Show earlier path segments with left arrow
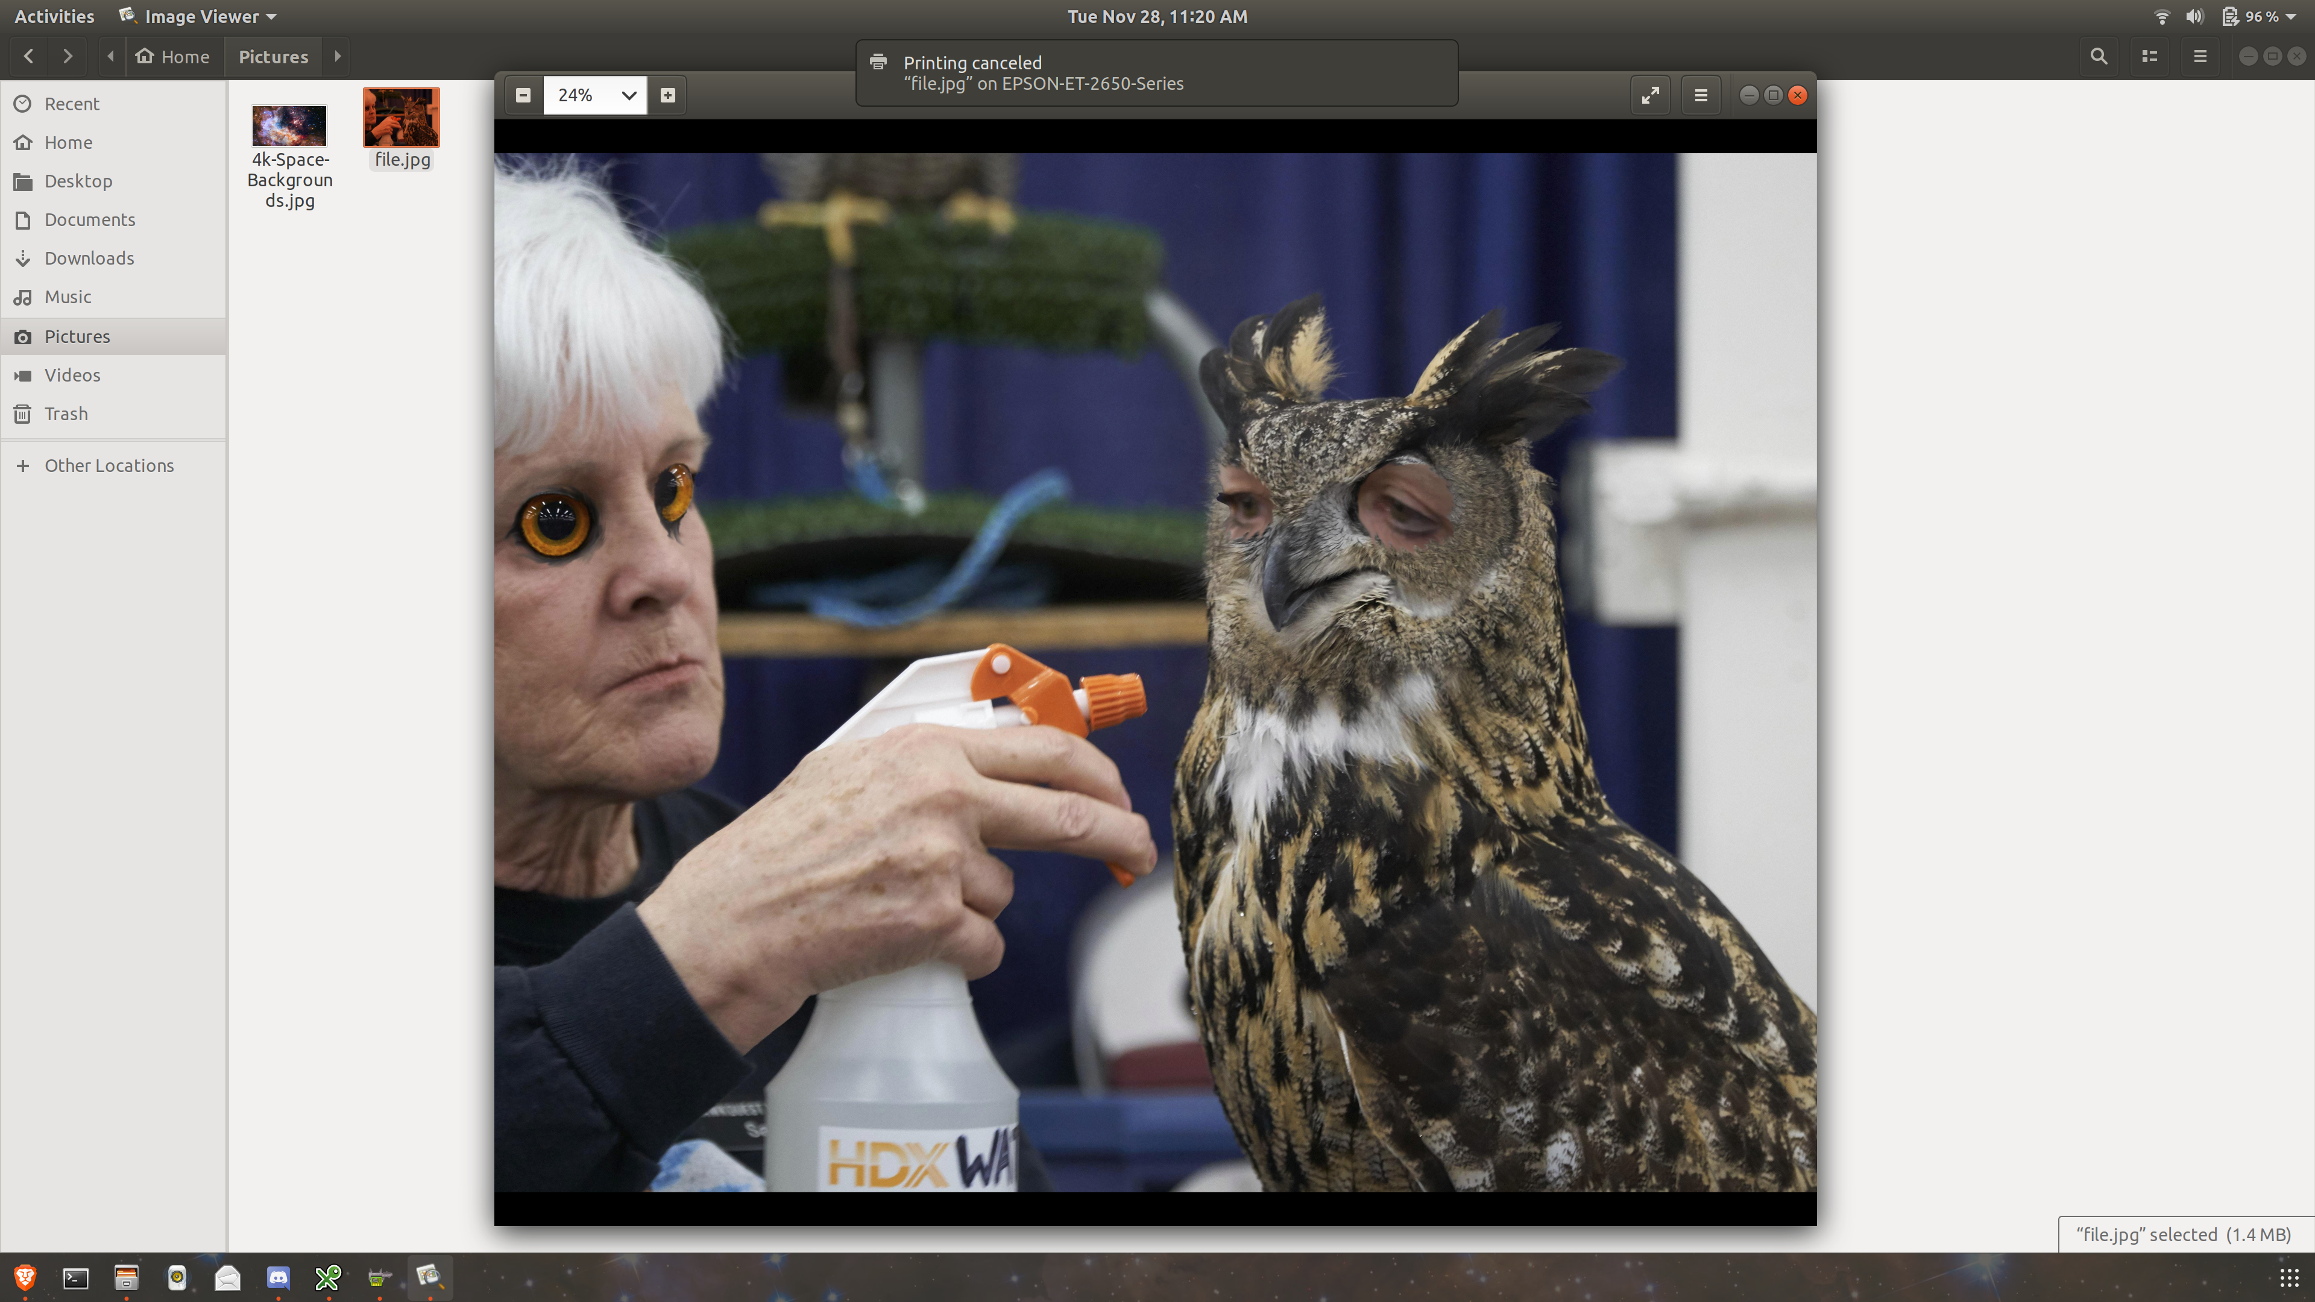The width and height of the screenshot is (2315, 1302). tap(110, 57)
